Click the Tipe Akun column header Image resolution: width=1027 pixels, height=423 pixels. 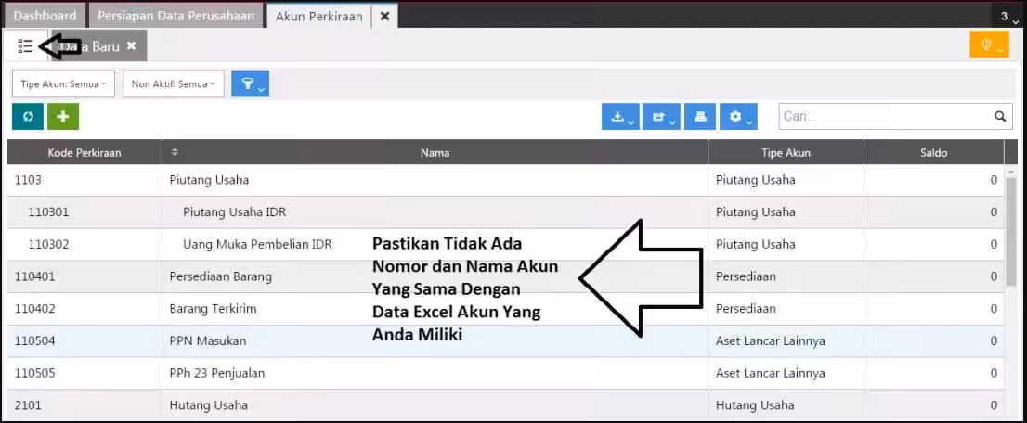786,152
